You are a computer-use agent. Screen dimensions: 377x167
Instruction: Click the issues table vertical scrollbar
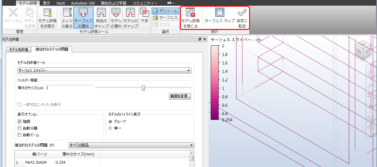192,159
